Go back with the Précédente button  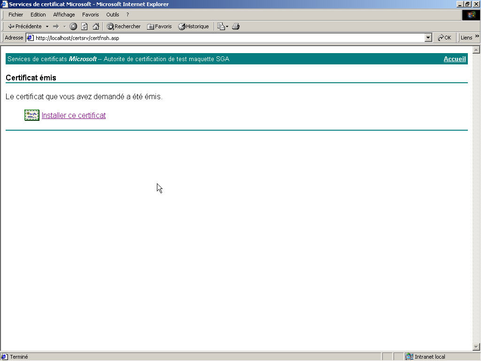click(25, 26)
